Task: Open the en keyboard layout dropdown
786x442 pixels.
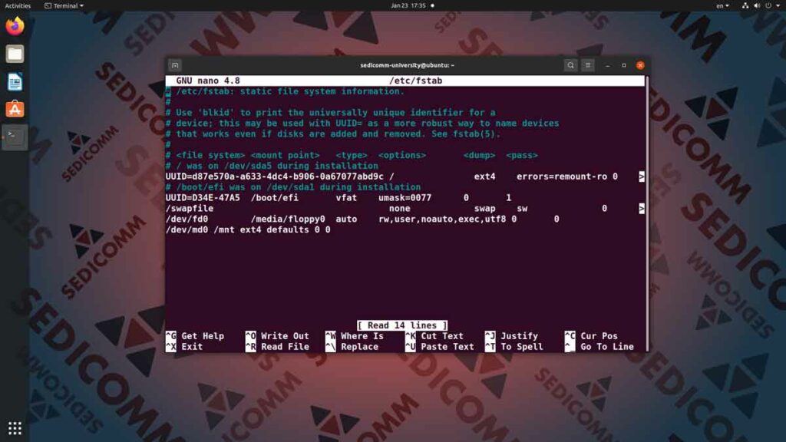Action: [722, 5]
